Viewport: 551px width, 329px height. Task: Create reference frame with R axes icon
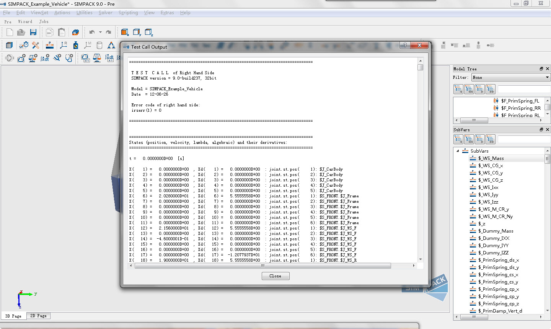(64, 45)
